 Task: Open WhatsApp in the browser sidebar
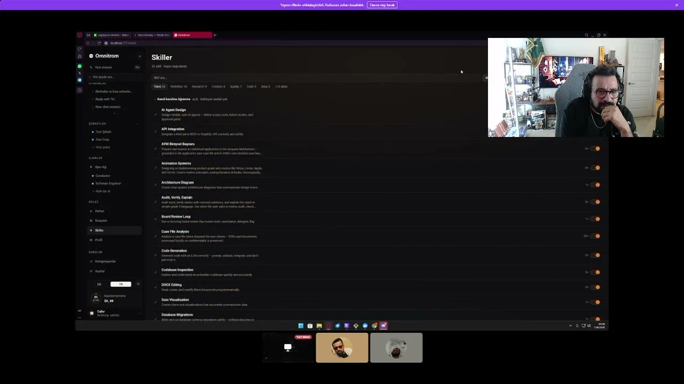[x=80, y=66]
